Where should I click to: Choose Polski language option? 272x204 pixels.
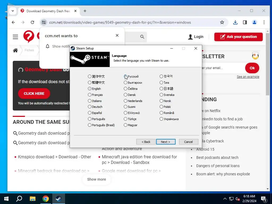click(161, 107)
